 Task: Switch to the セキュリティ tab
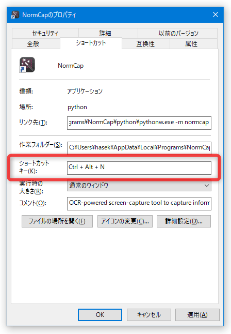pyautogui.click(x=45, y=33)
